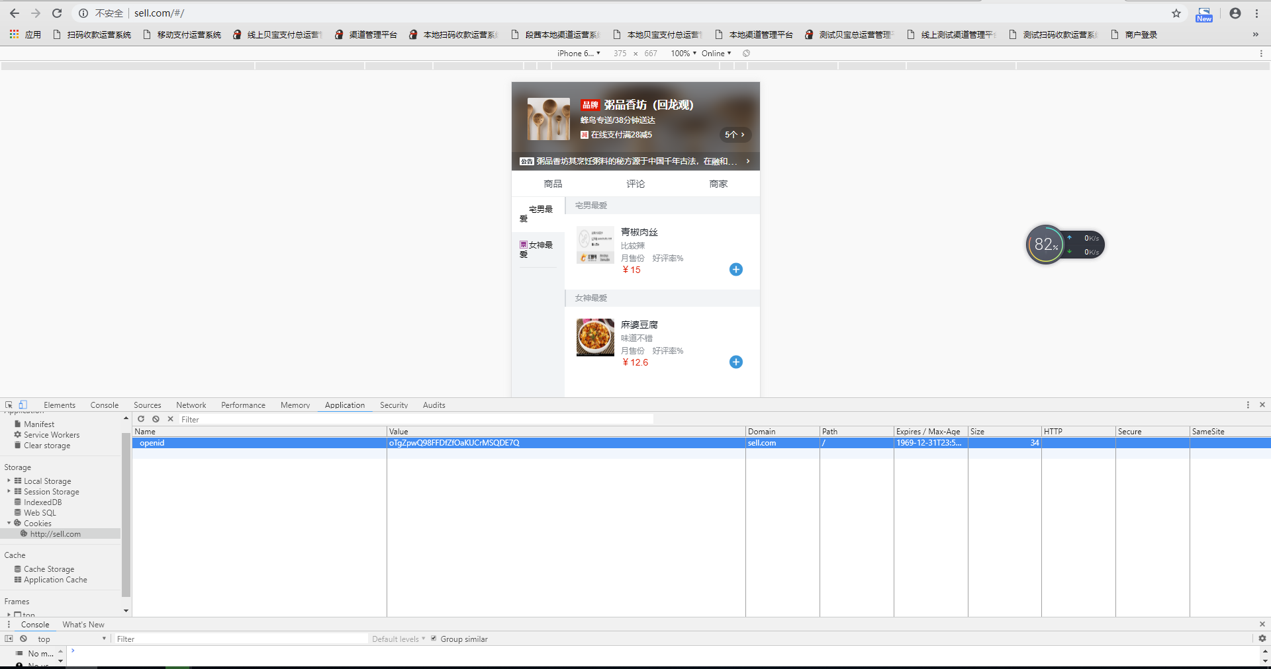The image size is (1271, 669).
Task: Show more bookmarks with the overflow chevron
Action: coord(1255,34)
